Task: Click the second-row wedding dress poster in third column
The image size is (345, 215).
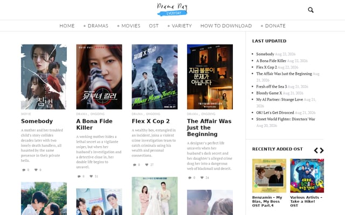Action: (155, 196)
